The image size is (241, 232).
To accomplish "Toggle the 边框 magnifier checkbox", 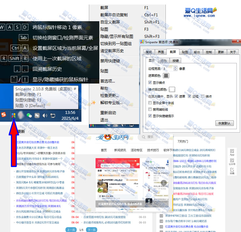I will 190,96.
